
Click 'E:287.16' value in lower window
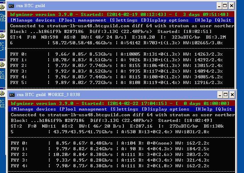point(141,126)
